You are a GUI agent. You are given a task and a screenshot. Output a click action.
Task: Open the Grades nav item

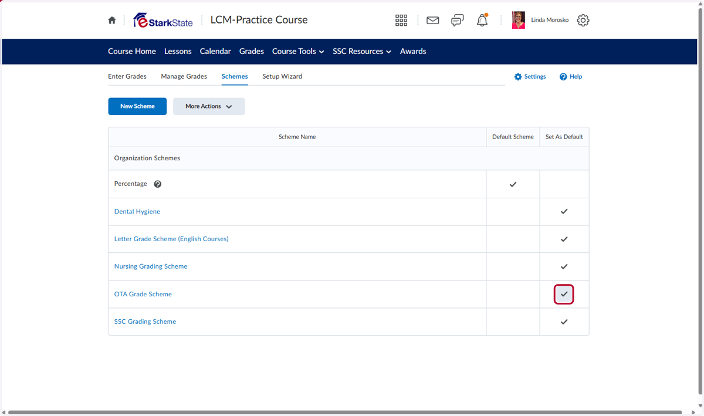pos(252,52)
